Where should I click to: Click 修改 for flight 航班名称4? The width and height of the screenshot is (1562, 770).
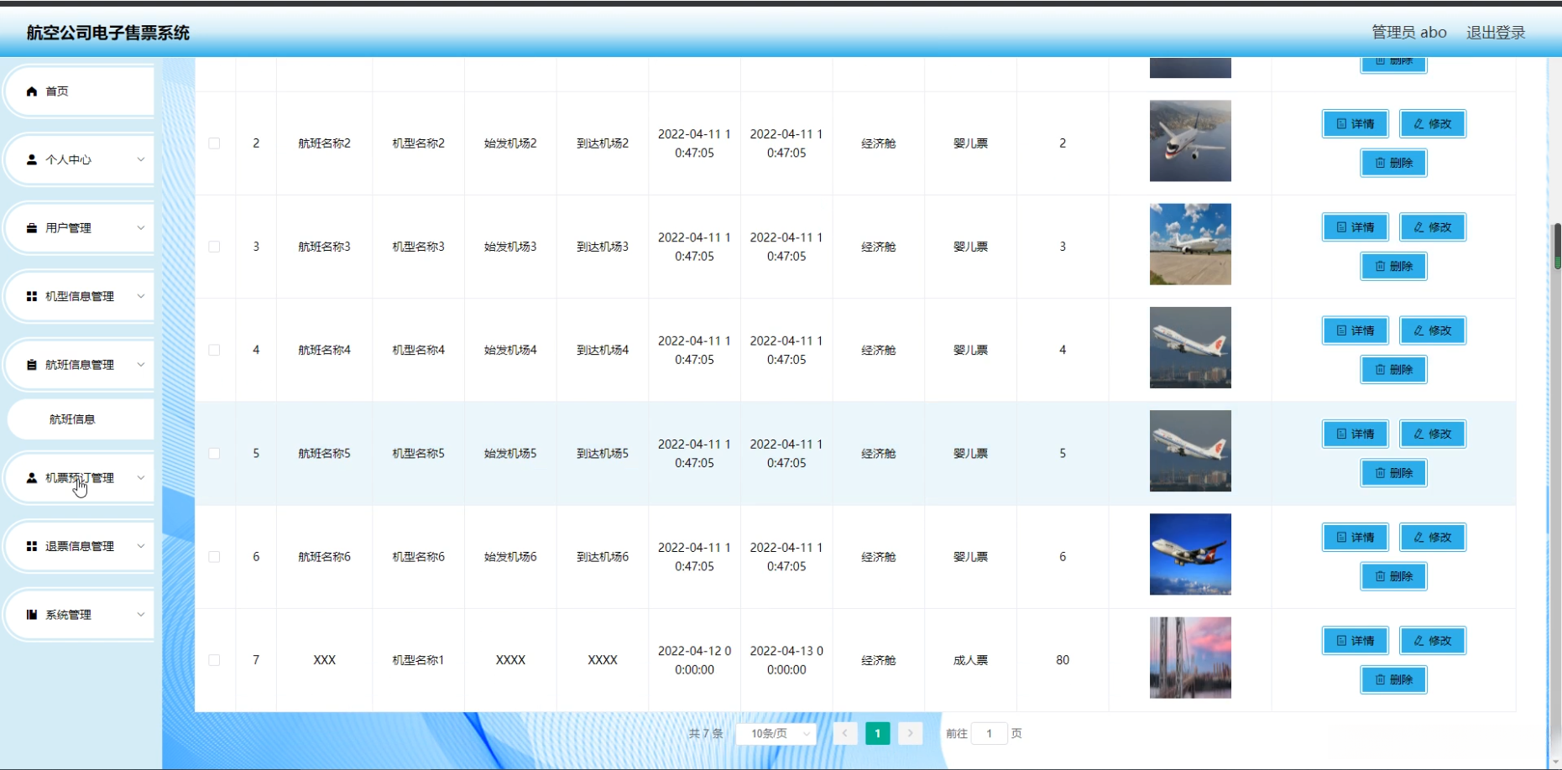(1433, 330)
